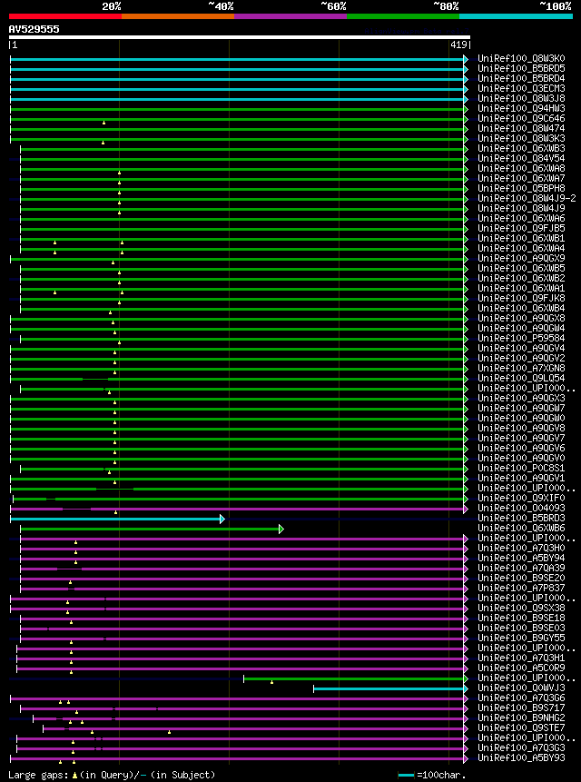Select the UniRef100_Q8W474 label
This screenshot has height=782, width=581.
[521, 129]
